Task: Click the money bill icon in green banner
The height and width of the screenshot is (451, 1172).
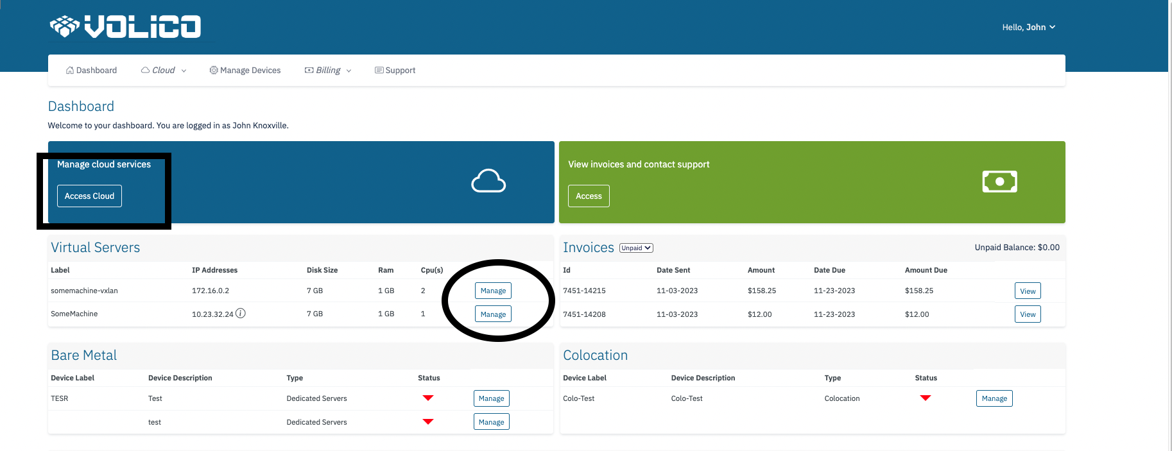Action: pyautogui.click(x=999, y=182)
